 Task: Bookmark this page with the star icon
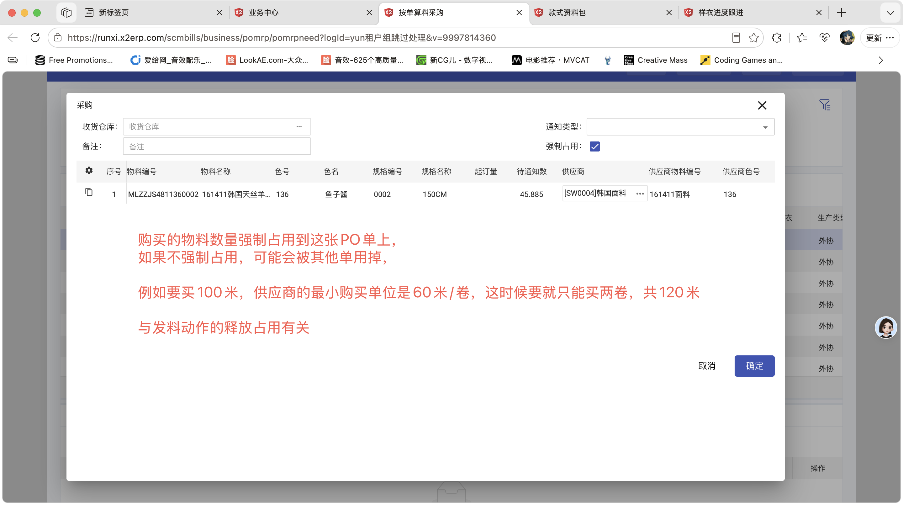point(753,38)
